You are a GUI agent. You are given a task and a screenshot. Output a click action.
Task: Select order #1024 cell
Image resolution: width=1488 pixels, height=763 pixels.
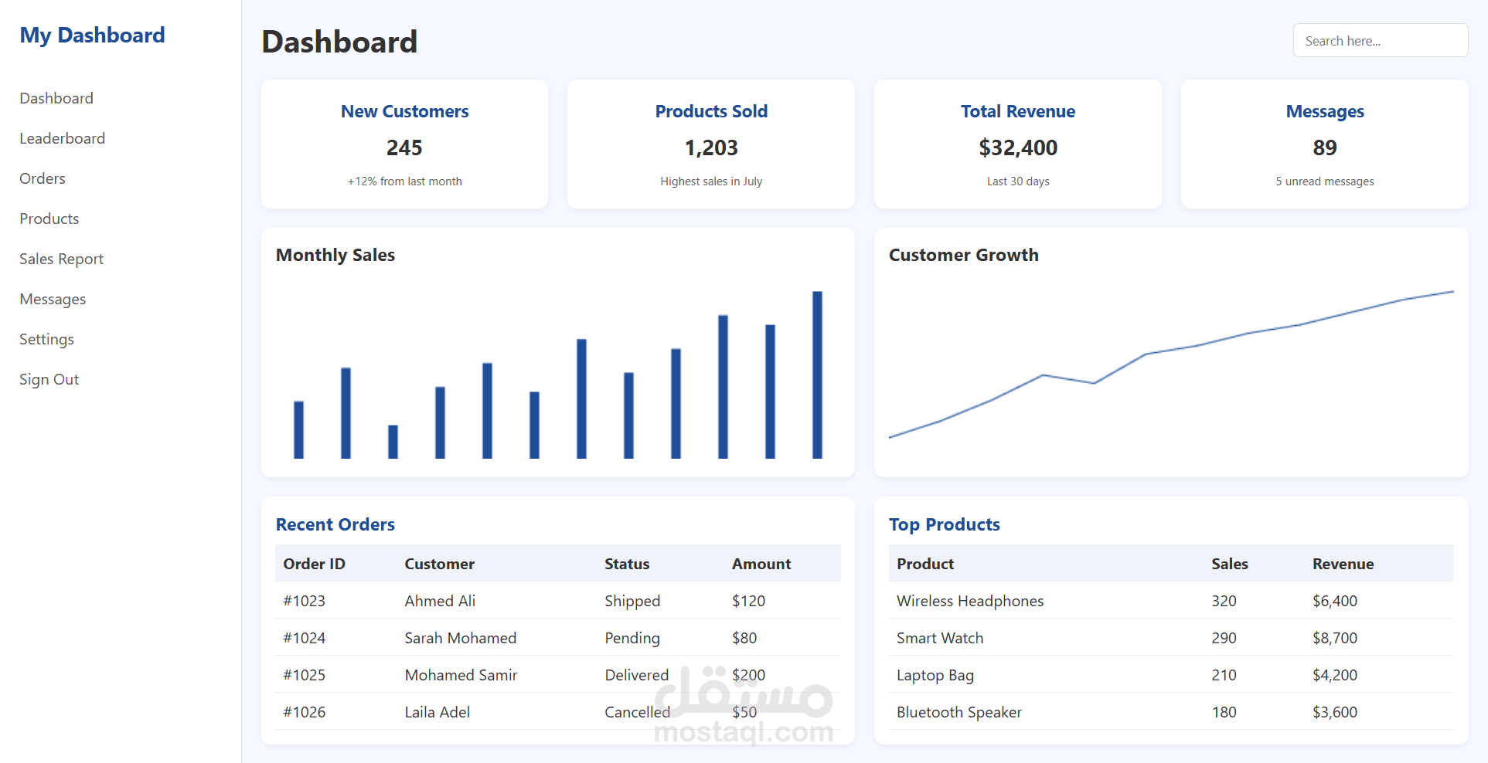point(304,638)
